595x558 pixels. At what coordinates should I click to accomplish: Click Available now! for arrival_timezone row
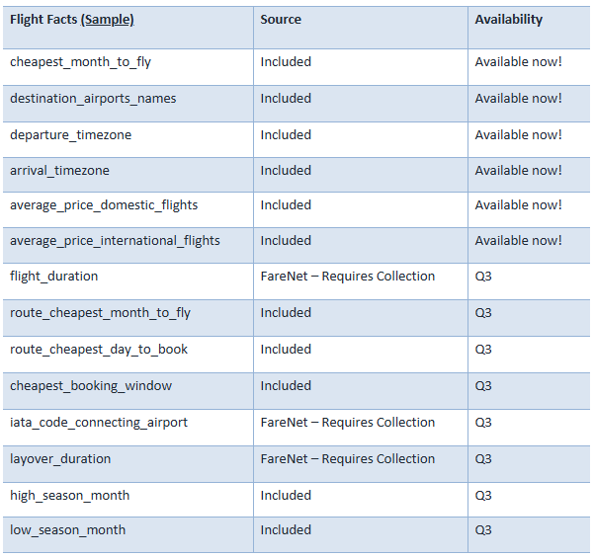click(518, 171)
